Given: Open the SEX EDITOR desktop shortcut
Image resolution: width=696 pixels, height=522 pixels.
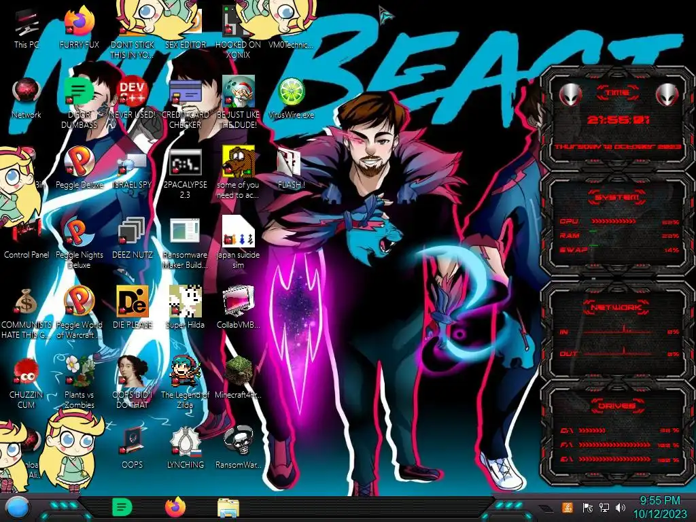Looking at the screenshot, I should pos(185,29).
